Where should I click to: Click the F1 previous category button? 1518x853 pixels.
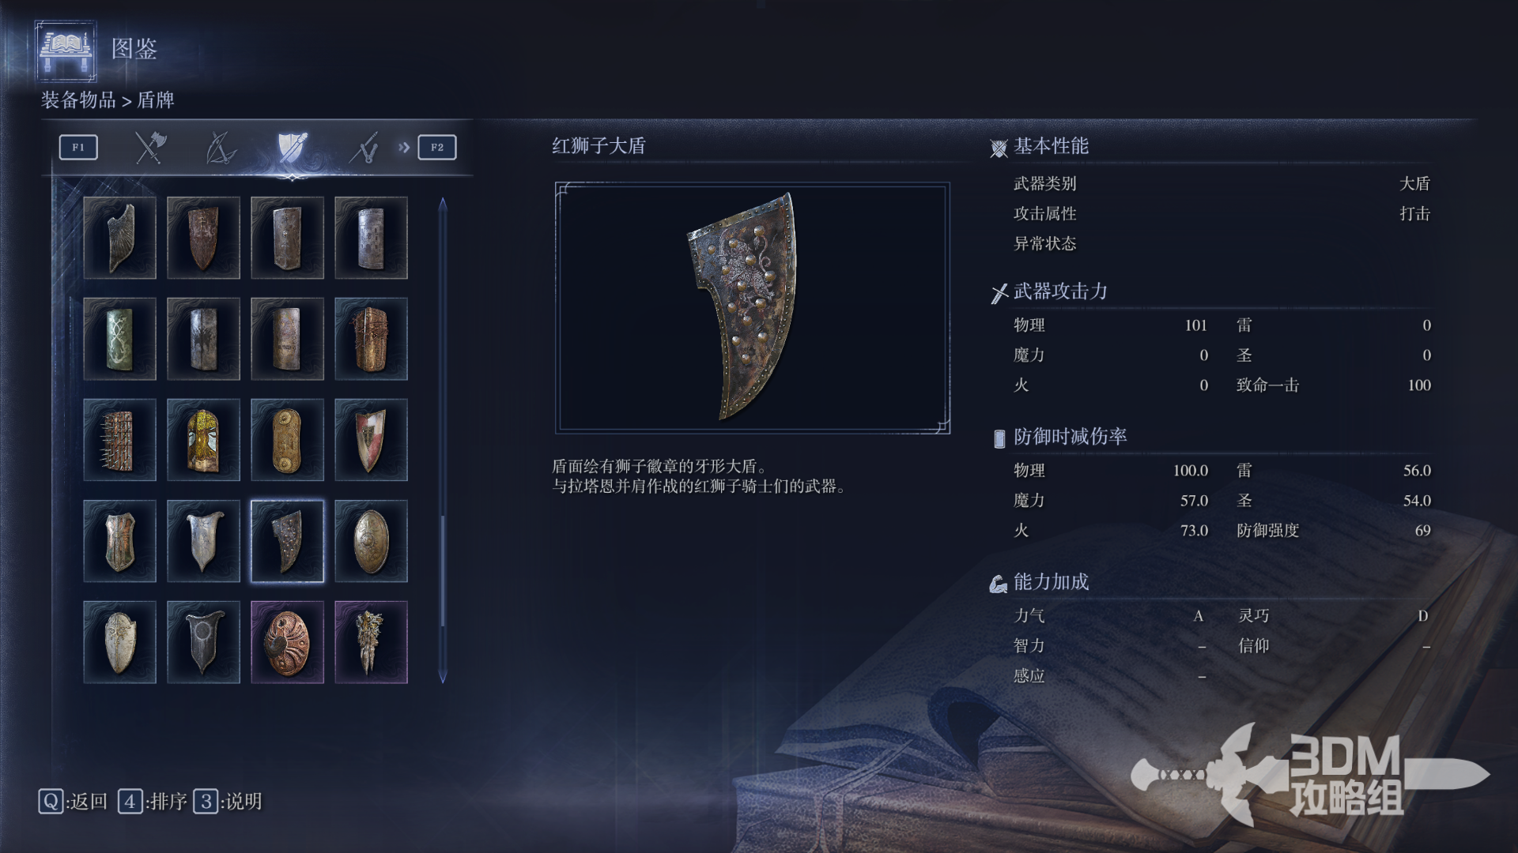pyautogui.click(x=78, y=147)
